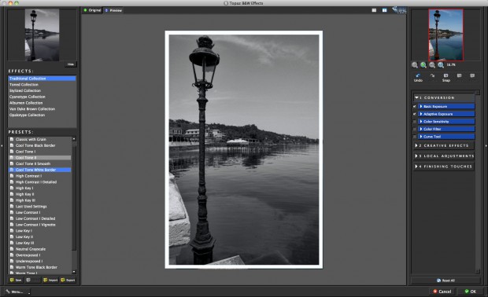This screenshot has height=297, width=488.
Task: Click the Import preset icon button
Action: [x=50, y=280]
